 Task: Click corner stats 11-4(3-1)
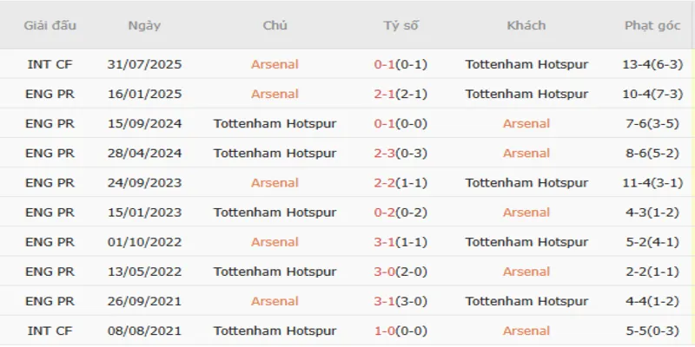point(652,182)
